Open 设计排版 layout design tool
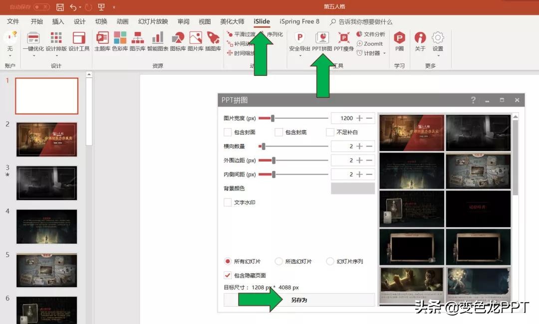The height and width of the screenshot is (324, 539). click(x=56, y=41)
